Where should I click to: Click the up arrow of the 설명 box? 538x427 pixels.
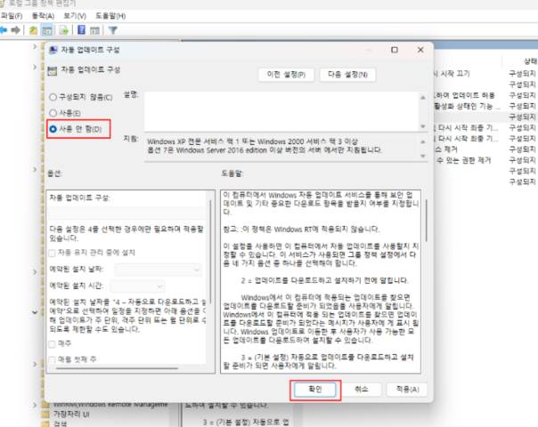(x=423, y=98)
